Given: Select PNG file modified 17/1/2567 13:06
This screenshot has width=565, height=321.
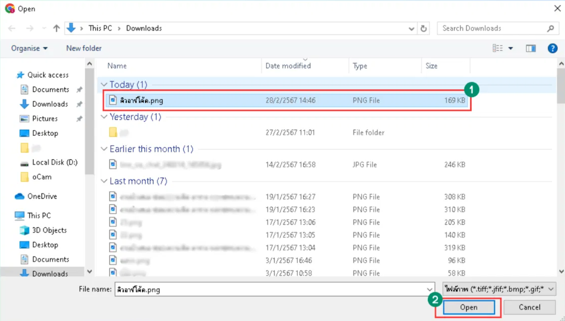Looking at the screenshot, I should coord(287,222).
